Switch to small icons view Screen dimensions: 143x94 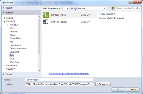tap(109, 9)
